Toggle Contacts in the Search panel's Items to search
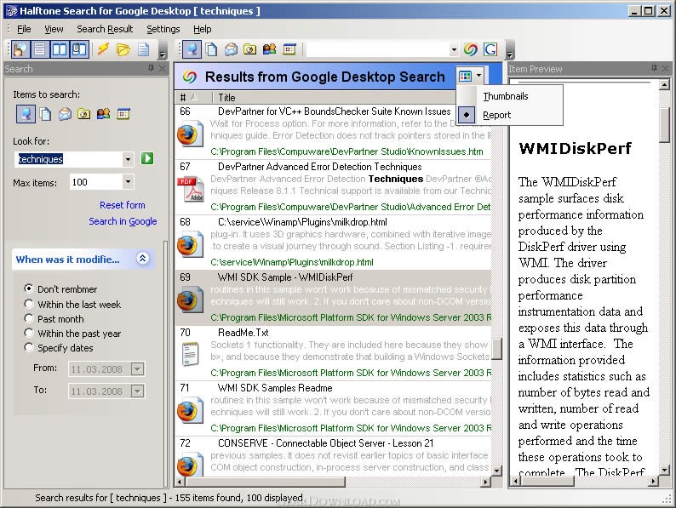The height and width of the screenshot is (508, 676). (x=104, y=114)
